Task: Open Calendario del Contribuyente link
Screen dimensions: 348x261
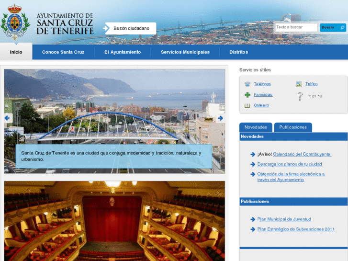Action: tap(302, 154)
